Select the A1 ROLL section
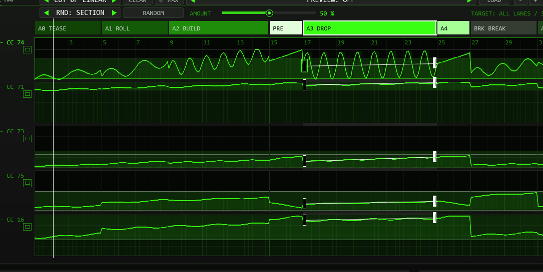543x272 pixels. pyautogui.click(x=135, y=28)
